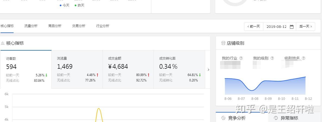Screen dimensions: 322x122
Task: Switch to the 交易分析 tab
Action: [79, 26]
